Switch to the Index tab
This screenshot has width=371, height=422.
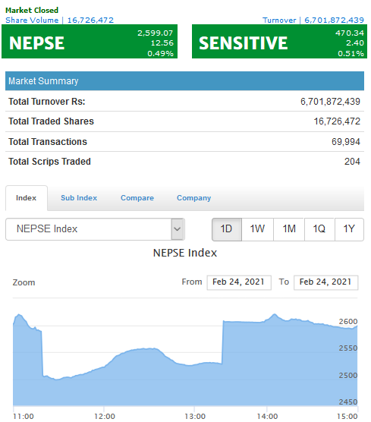[x=27, y=198]
